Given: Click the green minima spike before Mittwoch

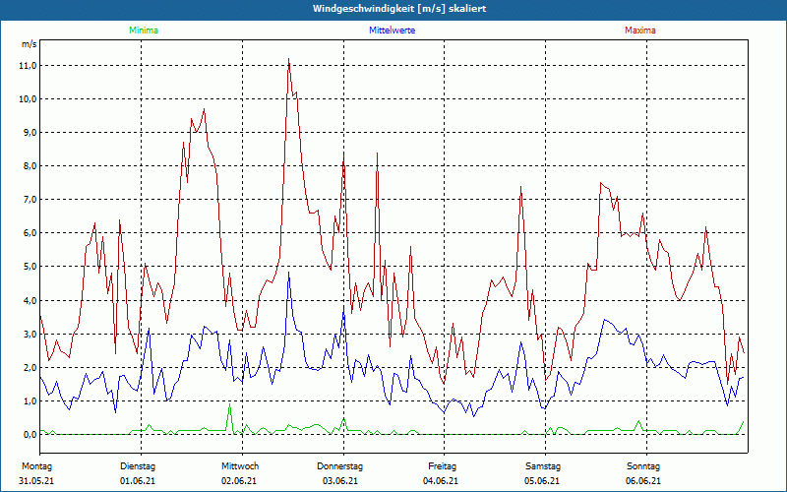Looking at the screenshot, I should 230,404.
